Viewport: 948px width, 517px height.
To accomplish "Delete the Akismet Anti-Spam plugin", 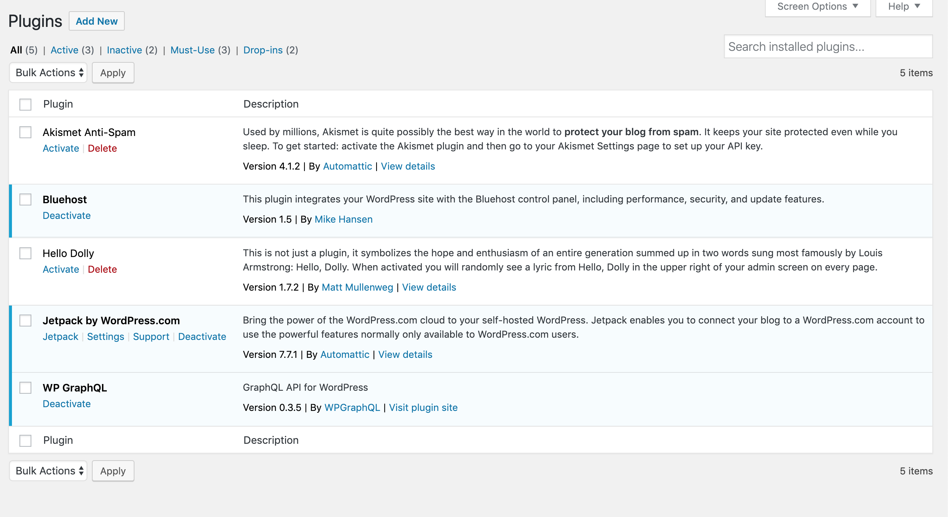I will pyautogui.click(x=102, y=148).
